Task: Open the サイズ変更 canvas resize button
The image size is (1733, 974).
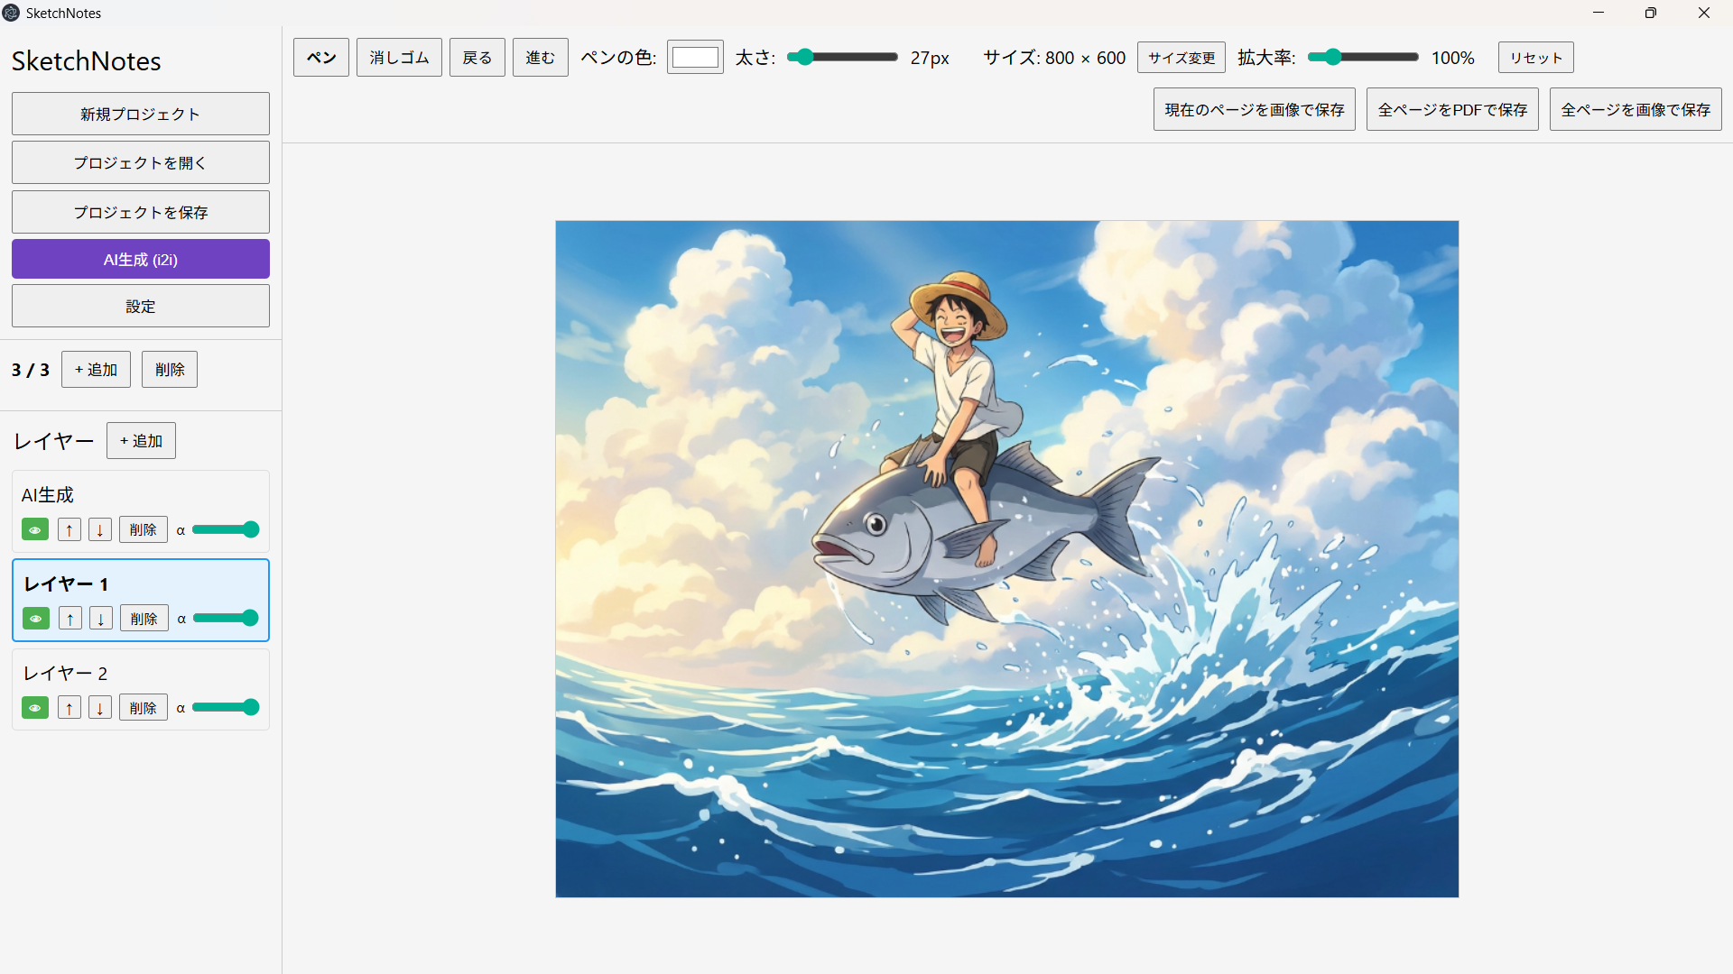Action: pos(1182,58)
